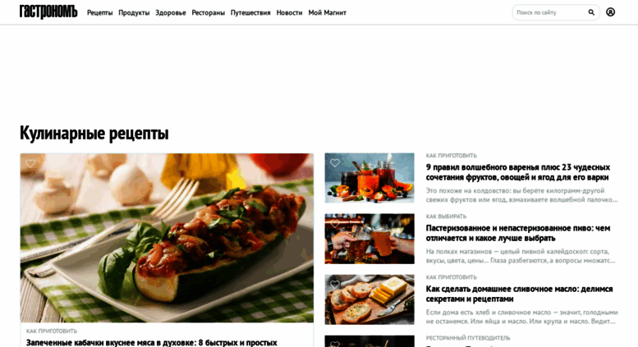This screenshot has height=347, width=638.
Task: Open the pasteurized beer article headline
Action: [x=518, y=233]
